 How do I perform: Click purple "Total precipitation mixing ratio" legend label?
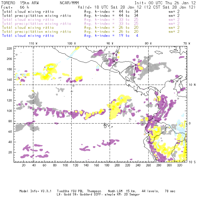pos(36,24)
